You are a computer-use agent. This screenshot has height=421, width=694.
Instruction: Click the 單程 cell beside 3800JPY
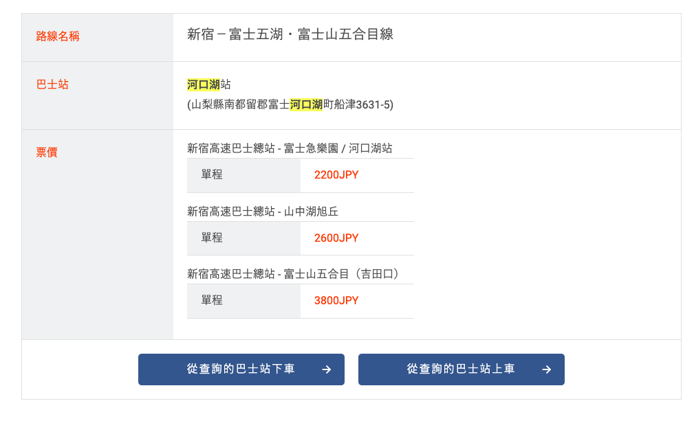212,301
